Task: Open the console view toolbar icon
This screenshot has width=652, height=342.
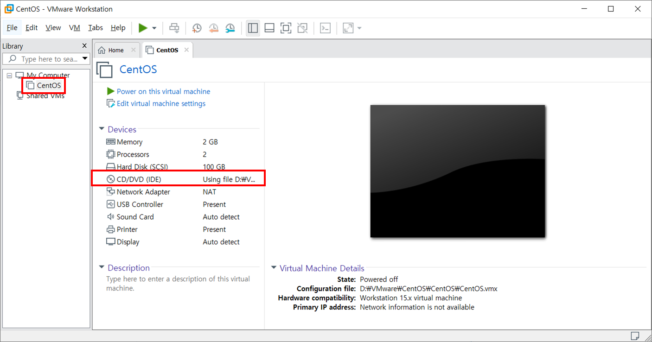Action: coord(326,28)
